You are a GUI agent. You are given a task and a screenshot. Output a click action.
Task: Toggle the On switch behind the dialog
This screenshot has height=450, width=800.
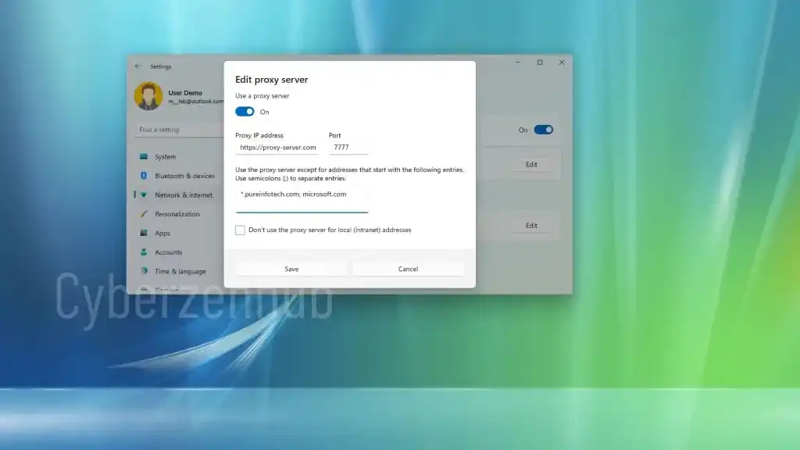[543, 130]
